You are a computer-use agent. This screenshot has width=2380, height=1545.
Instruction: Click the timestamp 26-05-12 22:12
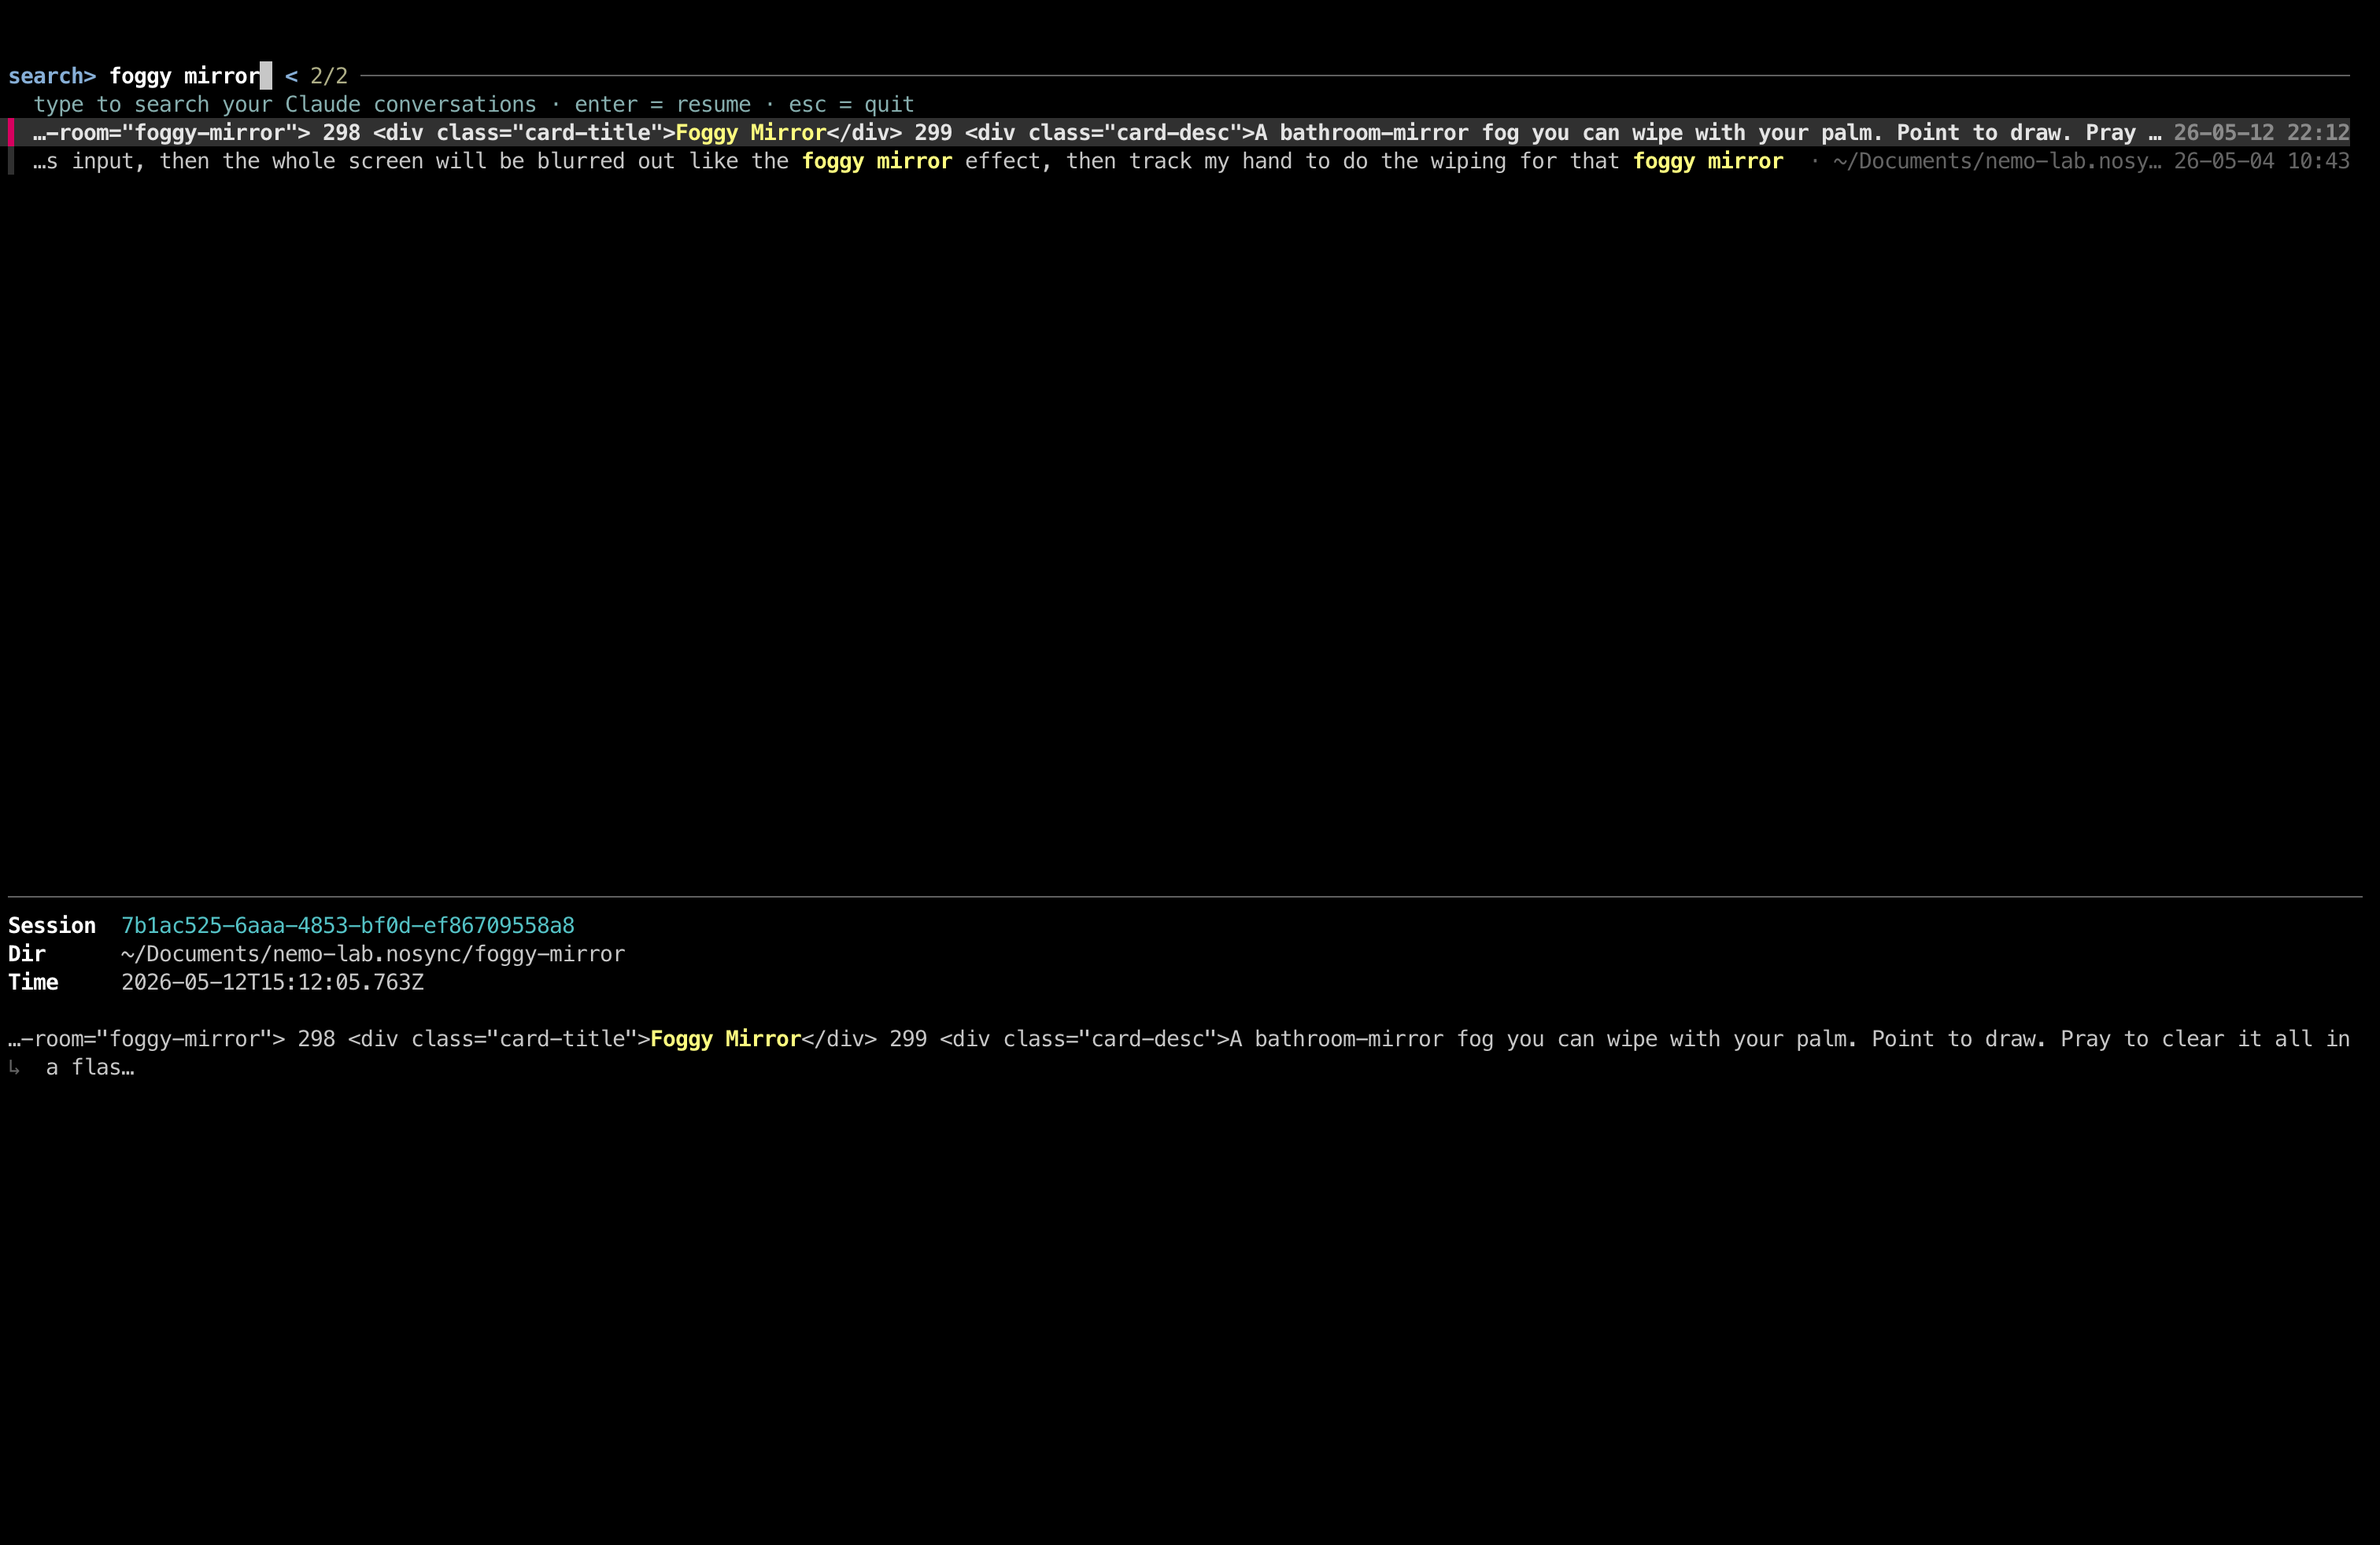click(2261, 133)
